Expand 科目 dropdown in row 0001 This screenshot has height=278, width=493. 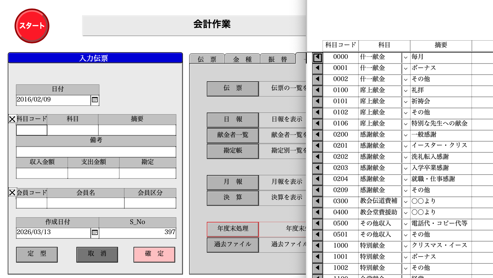click(x=406, y=68)
